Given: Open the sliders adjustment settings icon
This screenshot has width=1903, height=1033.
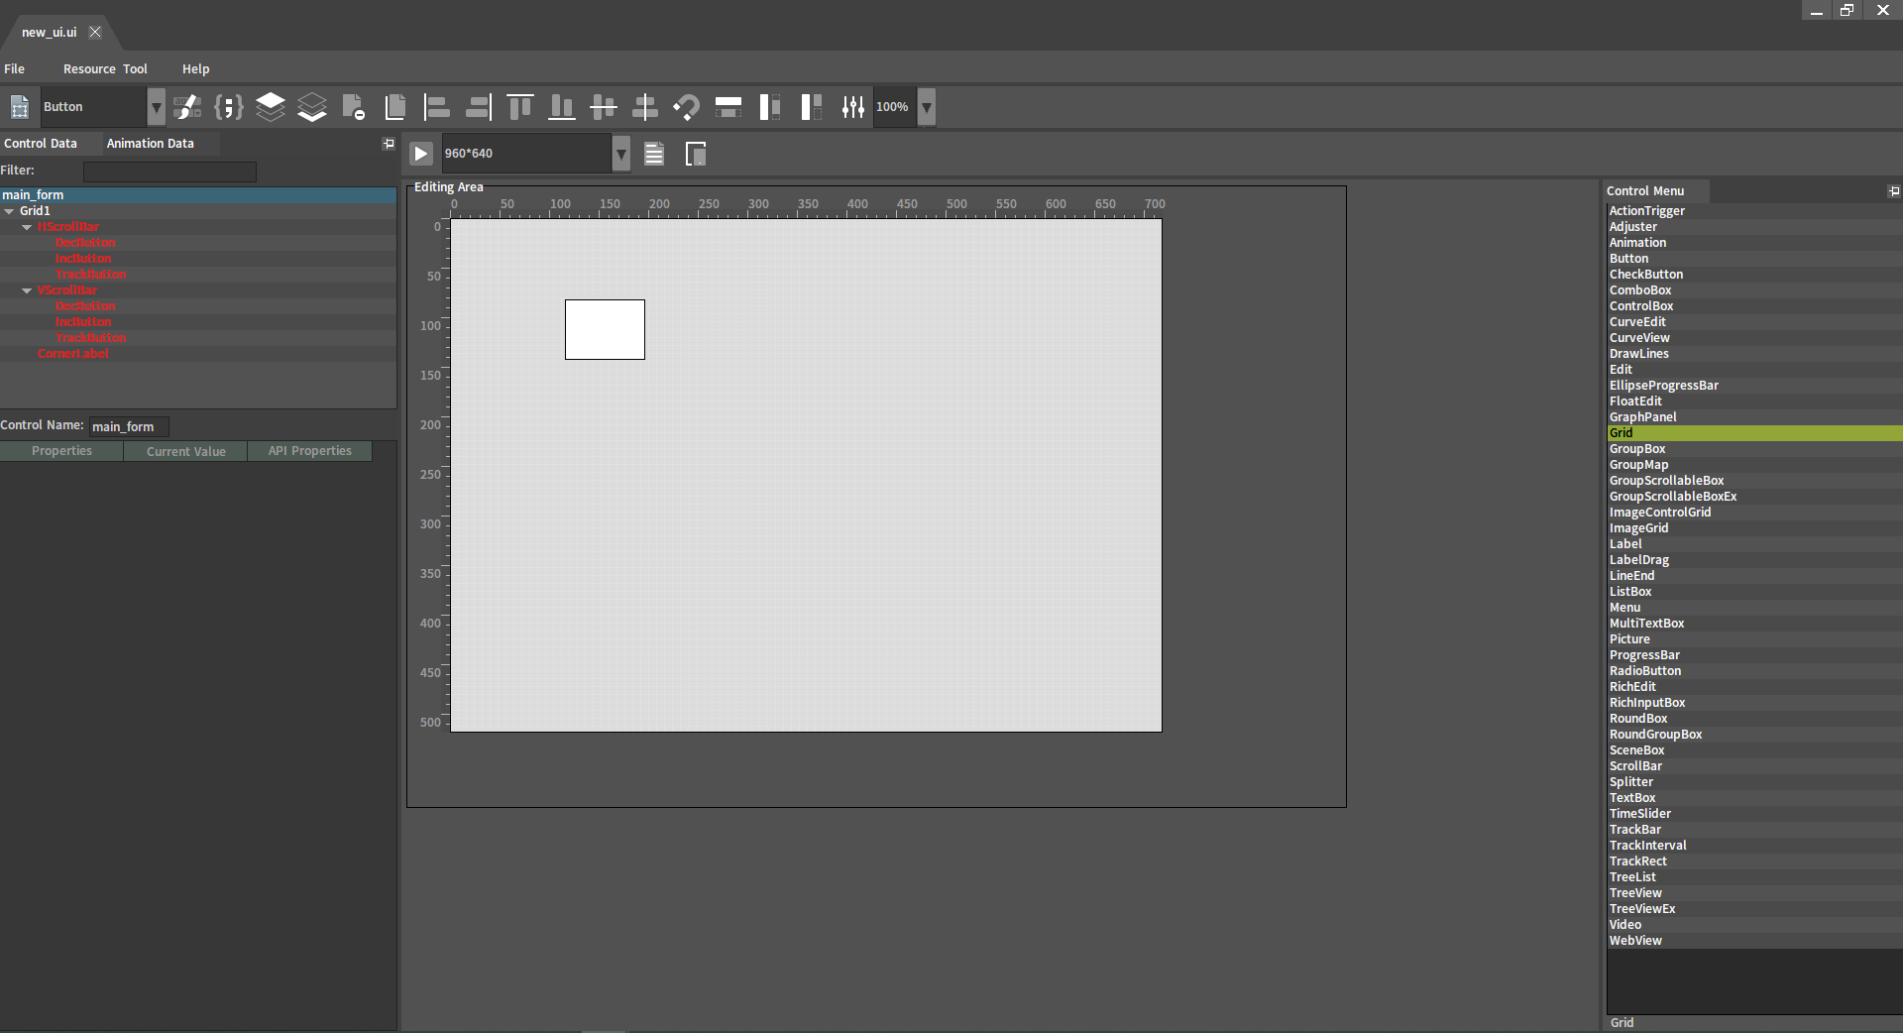Looking at the screenshot, I should pos(853,106).
